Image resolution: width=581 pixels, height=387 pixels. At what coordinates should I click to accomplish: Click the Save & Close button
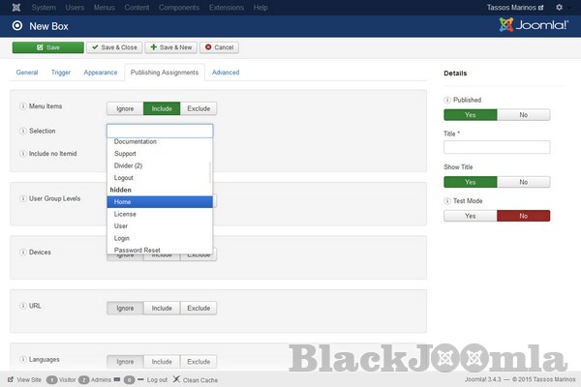coord(112,46)
